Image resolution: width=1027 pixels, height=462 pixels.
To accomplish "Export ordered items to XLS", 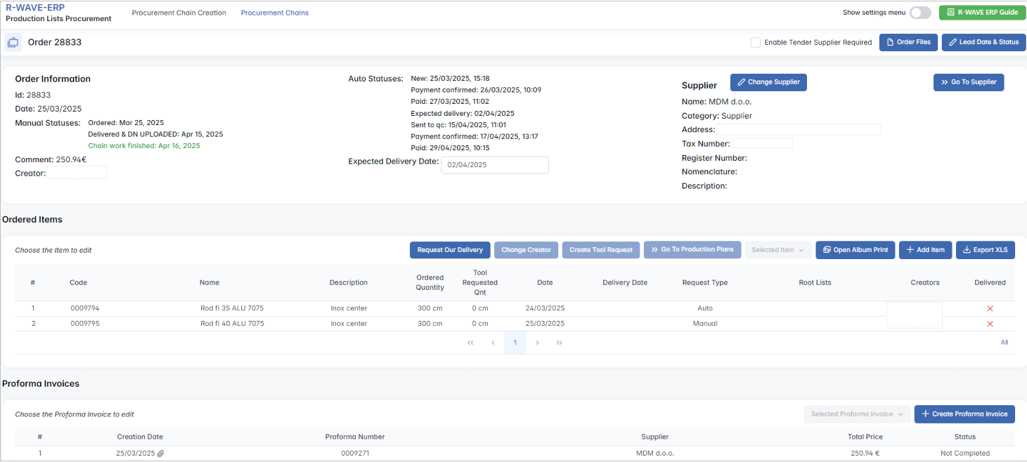I will pyautogui.click(x=985, y=250).
